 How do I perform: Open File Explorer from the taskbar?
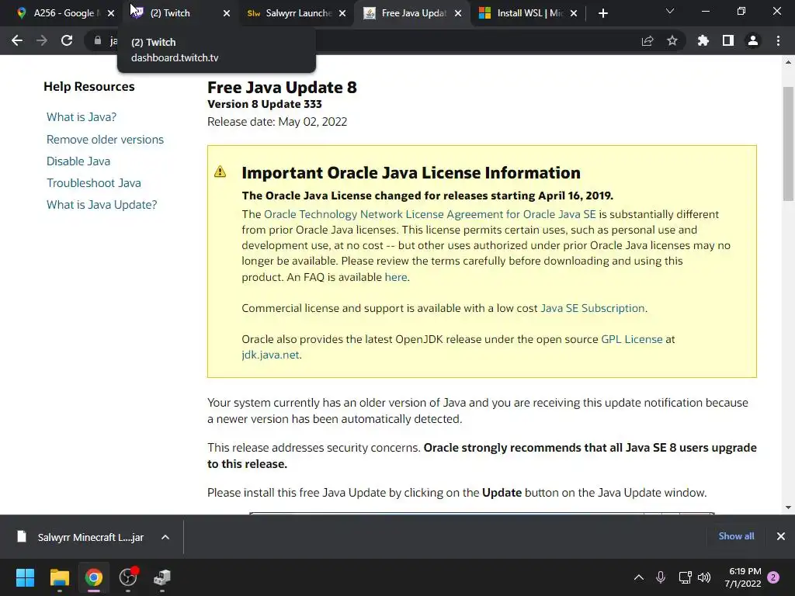click(x=59, y=577)
